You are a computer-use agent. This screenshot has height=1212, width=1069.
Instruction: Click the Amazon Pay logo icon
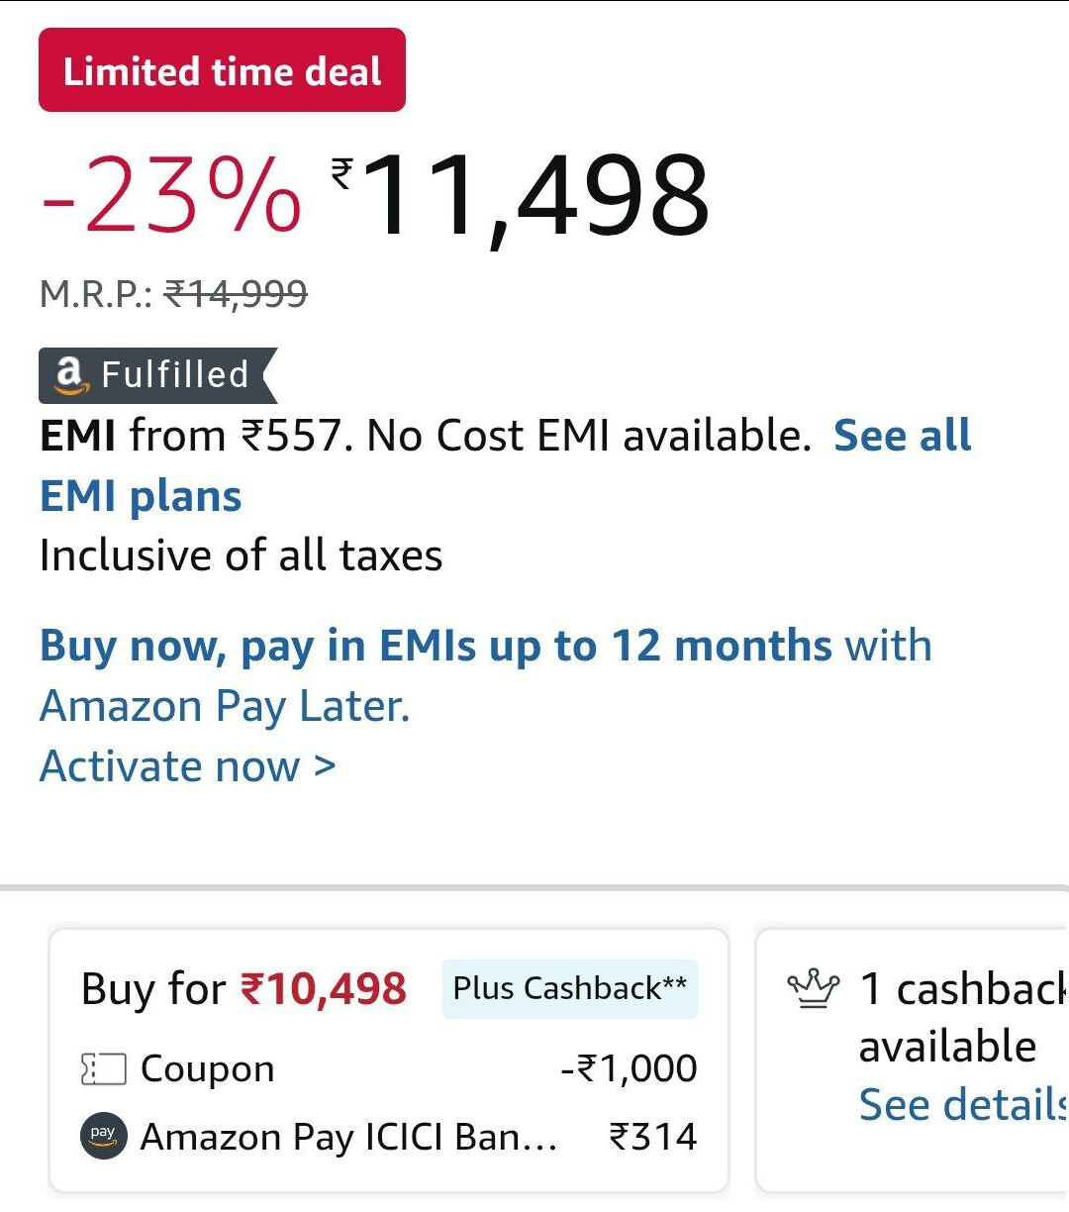103,1136
